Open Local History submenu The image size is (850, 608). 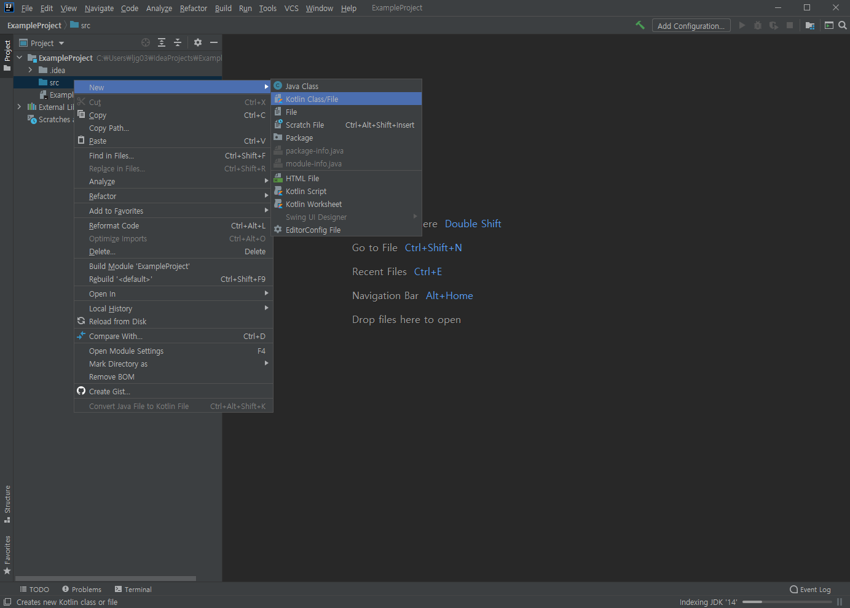pos(173,308)
